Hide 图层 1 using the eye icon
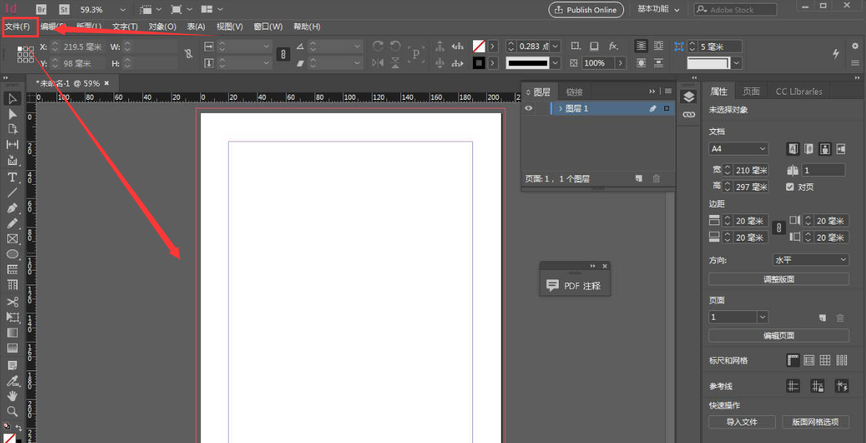The width and height of the screenshot is (866, 443). coord(529,109)
